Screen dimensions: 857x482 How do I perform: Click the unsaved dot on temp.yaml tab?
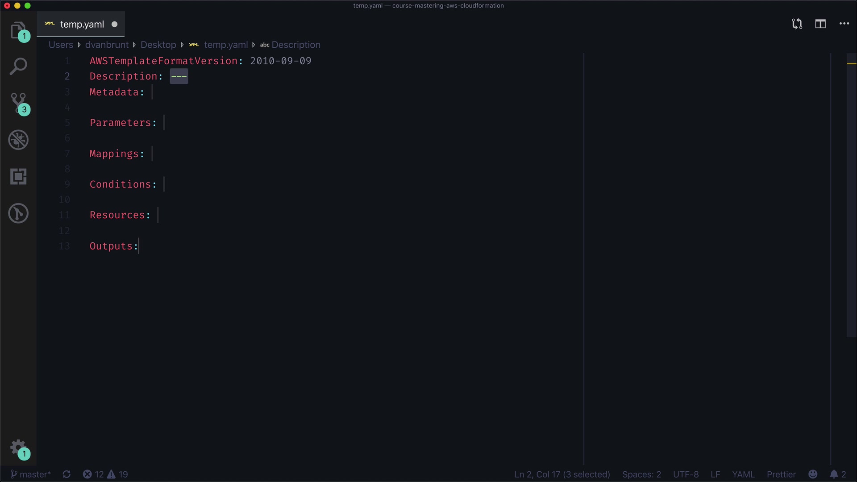(115, 25)
